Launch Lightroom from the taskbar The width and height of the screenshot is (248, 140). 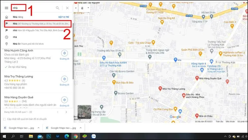click(58, 136)
